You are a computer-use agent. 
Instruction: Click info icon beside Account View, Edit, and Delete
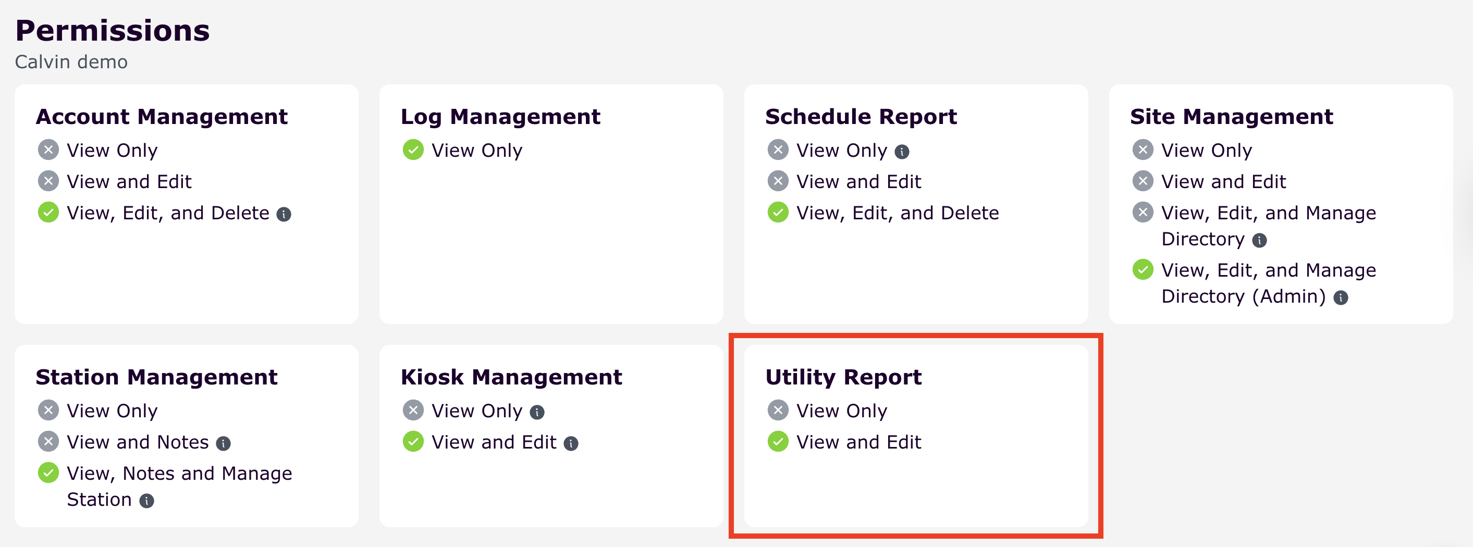[x=284, y=214]
